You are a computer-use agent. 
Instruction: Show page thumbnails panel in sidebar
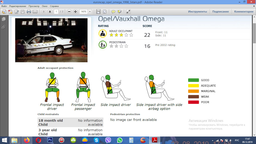point(3,19)
